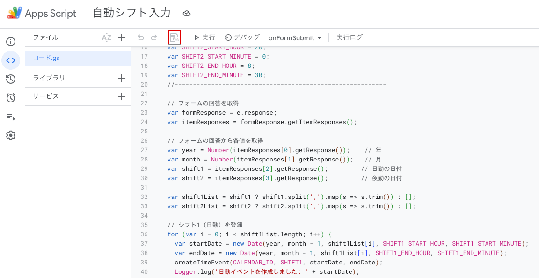The image size is (539, 278).
Task: Click the 'var shift1List' line
Action: coord(291,197)
